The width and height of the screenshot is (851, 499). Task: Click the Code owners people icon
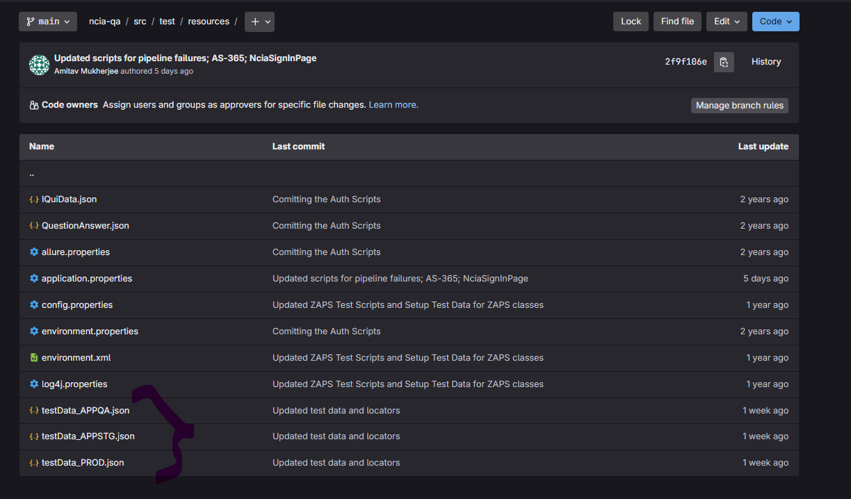coord(34,105)
